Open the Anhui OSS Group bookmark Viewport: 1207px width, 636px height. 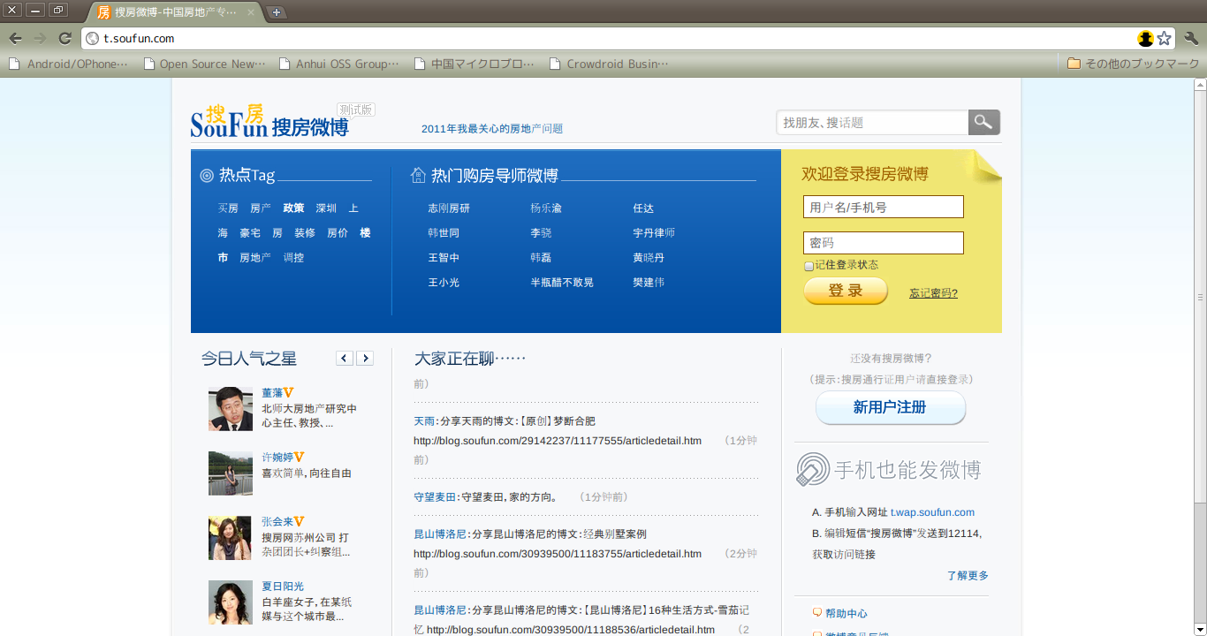(x=339, y=64)
